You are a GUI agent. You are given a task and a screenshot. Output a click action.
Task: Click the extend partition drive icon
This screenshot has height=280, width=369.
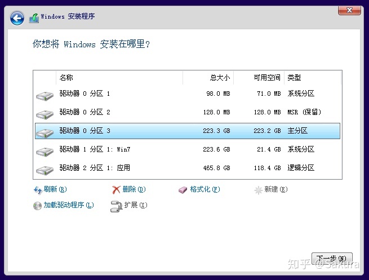click(x=116, y=206)
